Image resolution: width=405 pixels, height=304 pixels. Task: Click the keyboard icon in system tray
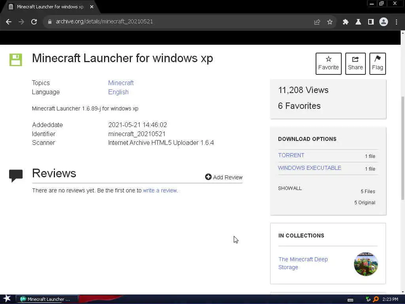pyautogui.click(x=350, y=300)
